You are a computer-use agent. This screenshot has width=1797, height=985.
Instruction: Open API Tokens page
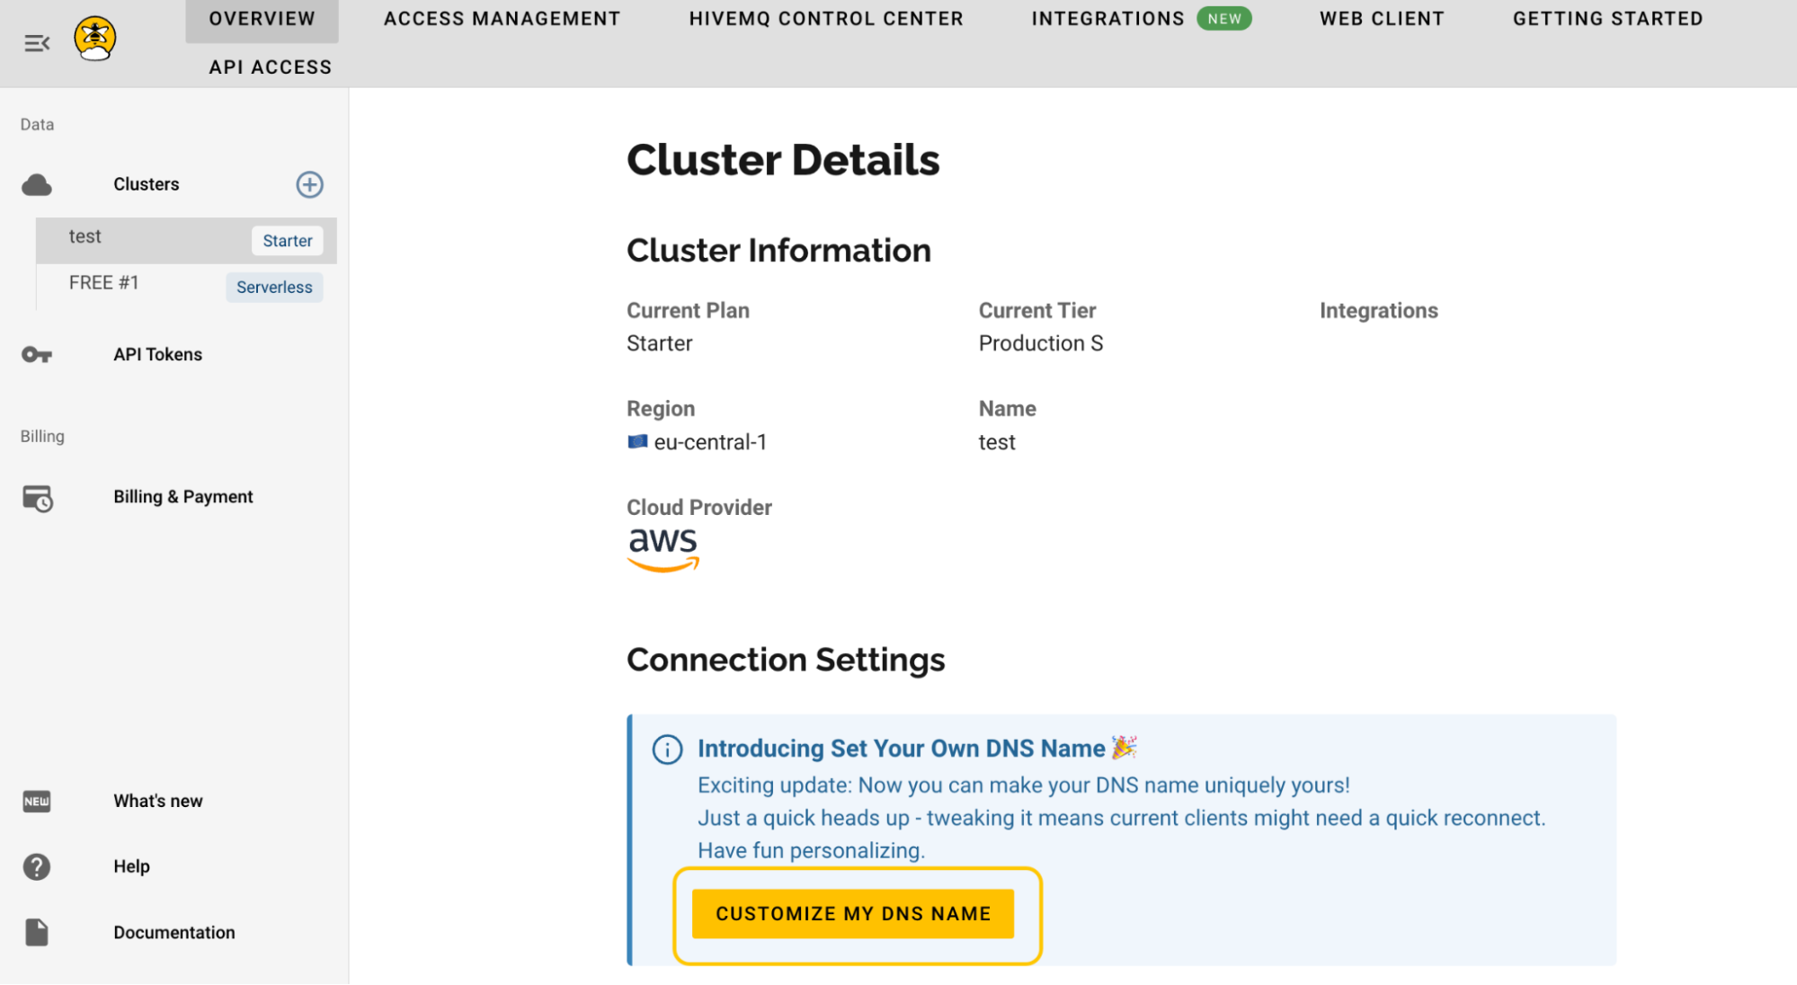[x=157, y=354]
